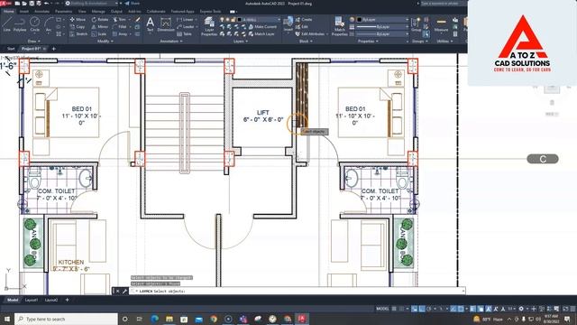Select the Line tool

coord(6,24)
